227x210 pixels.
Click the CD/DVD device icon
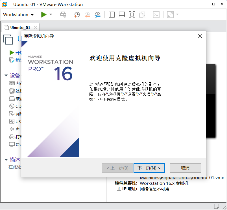[12, 106]
